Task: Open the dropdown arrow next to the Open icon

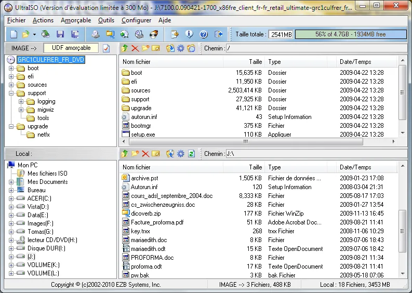Action: [34, 34]
